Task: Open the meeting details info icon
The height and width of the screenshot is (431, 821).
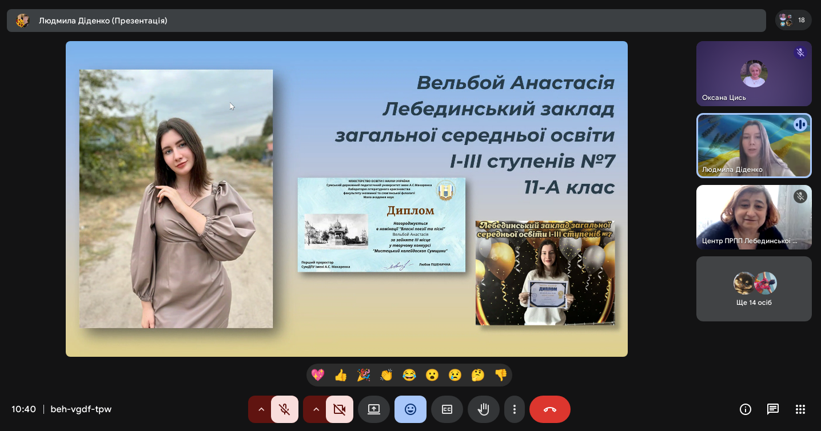Action: [746, 409]
